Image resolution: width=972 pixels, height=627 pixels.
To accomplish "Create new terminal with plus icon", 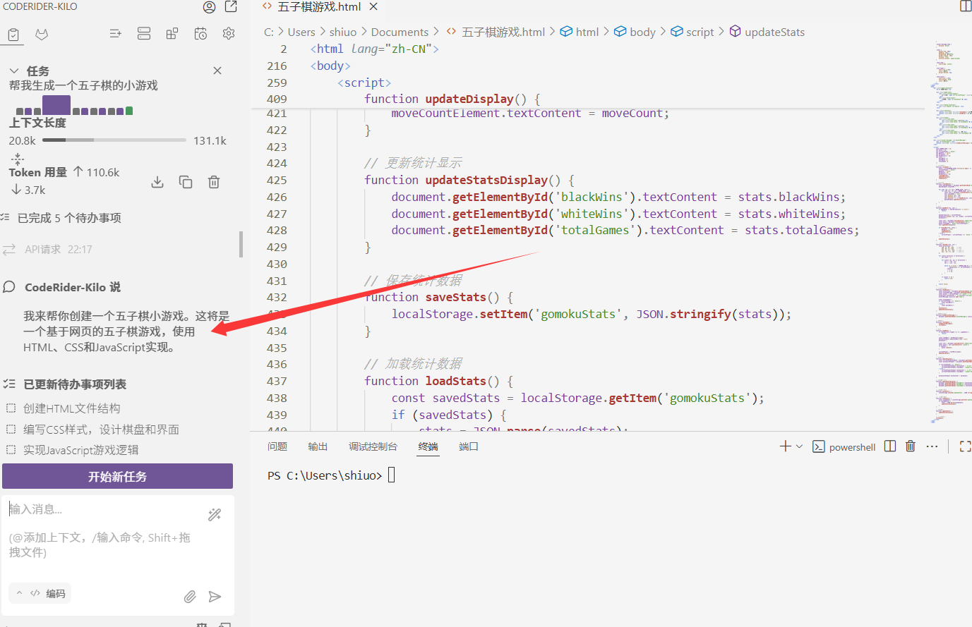I will [x=785, y=446].
